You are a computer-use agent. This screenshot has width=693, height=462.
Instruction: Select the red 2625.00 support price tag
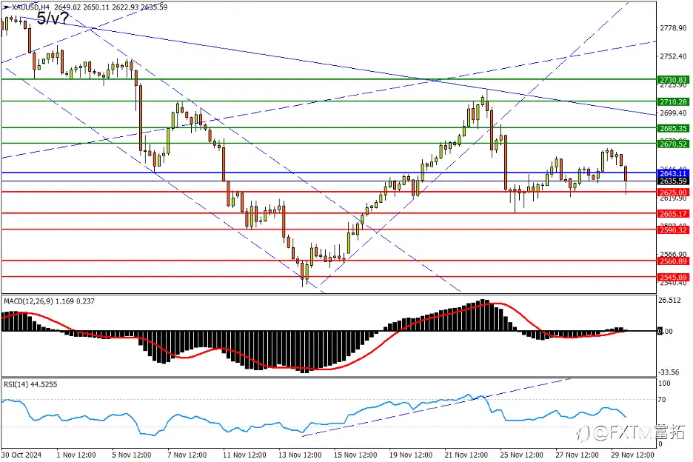(x=673, y=192)
